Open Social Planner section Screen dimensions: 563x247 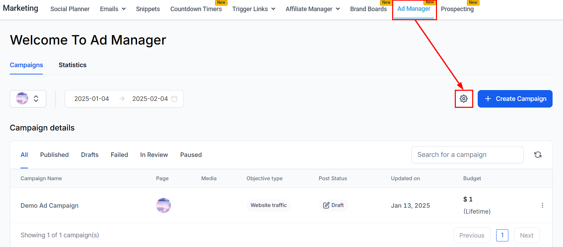click(70, 9)
